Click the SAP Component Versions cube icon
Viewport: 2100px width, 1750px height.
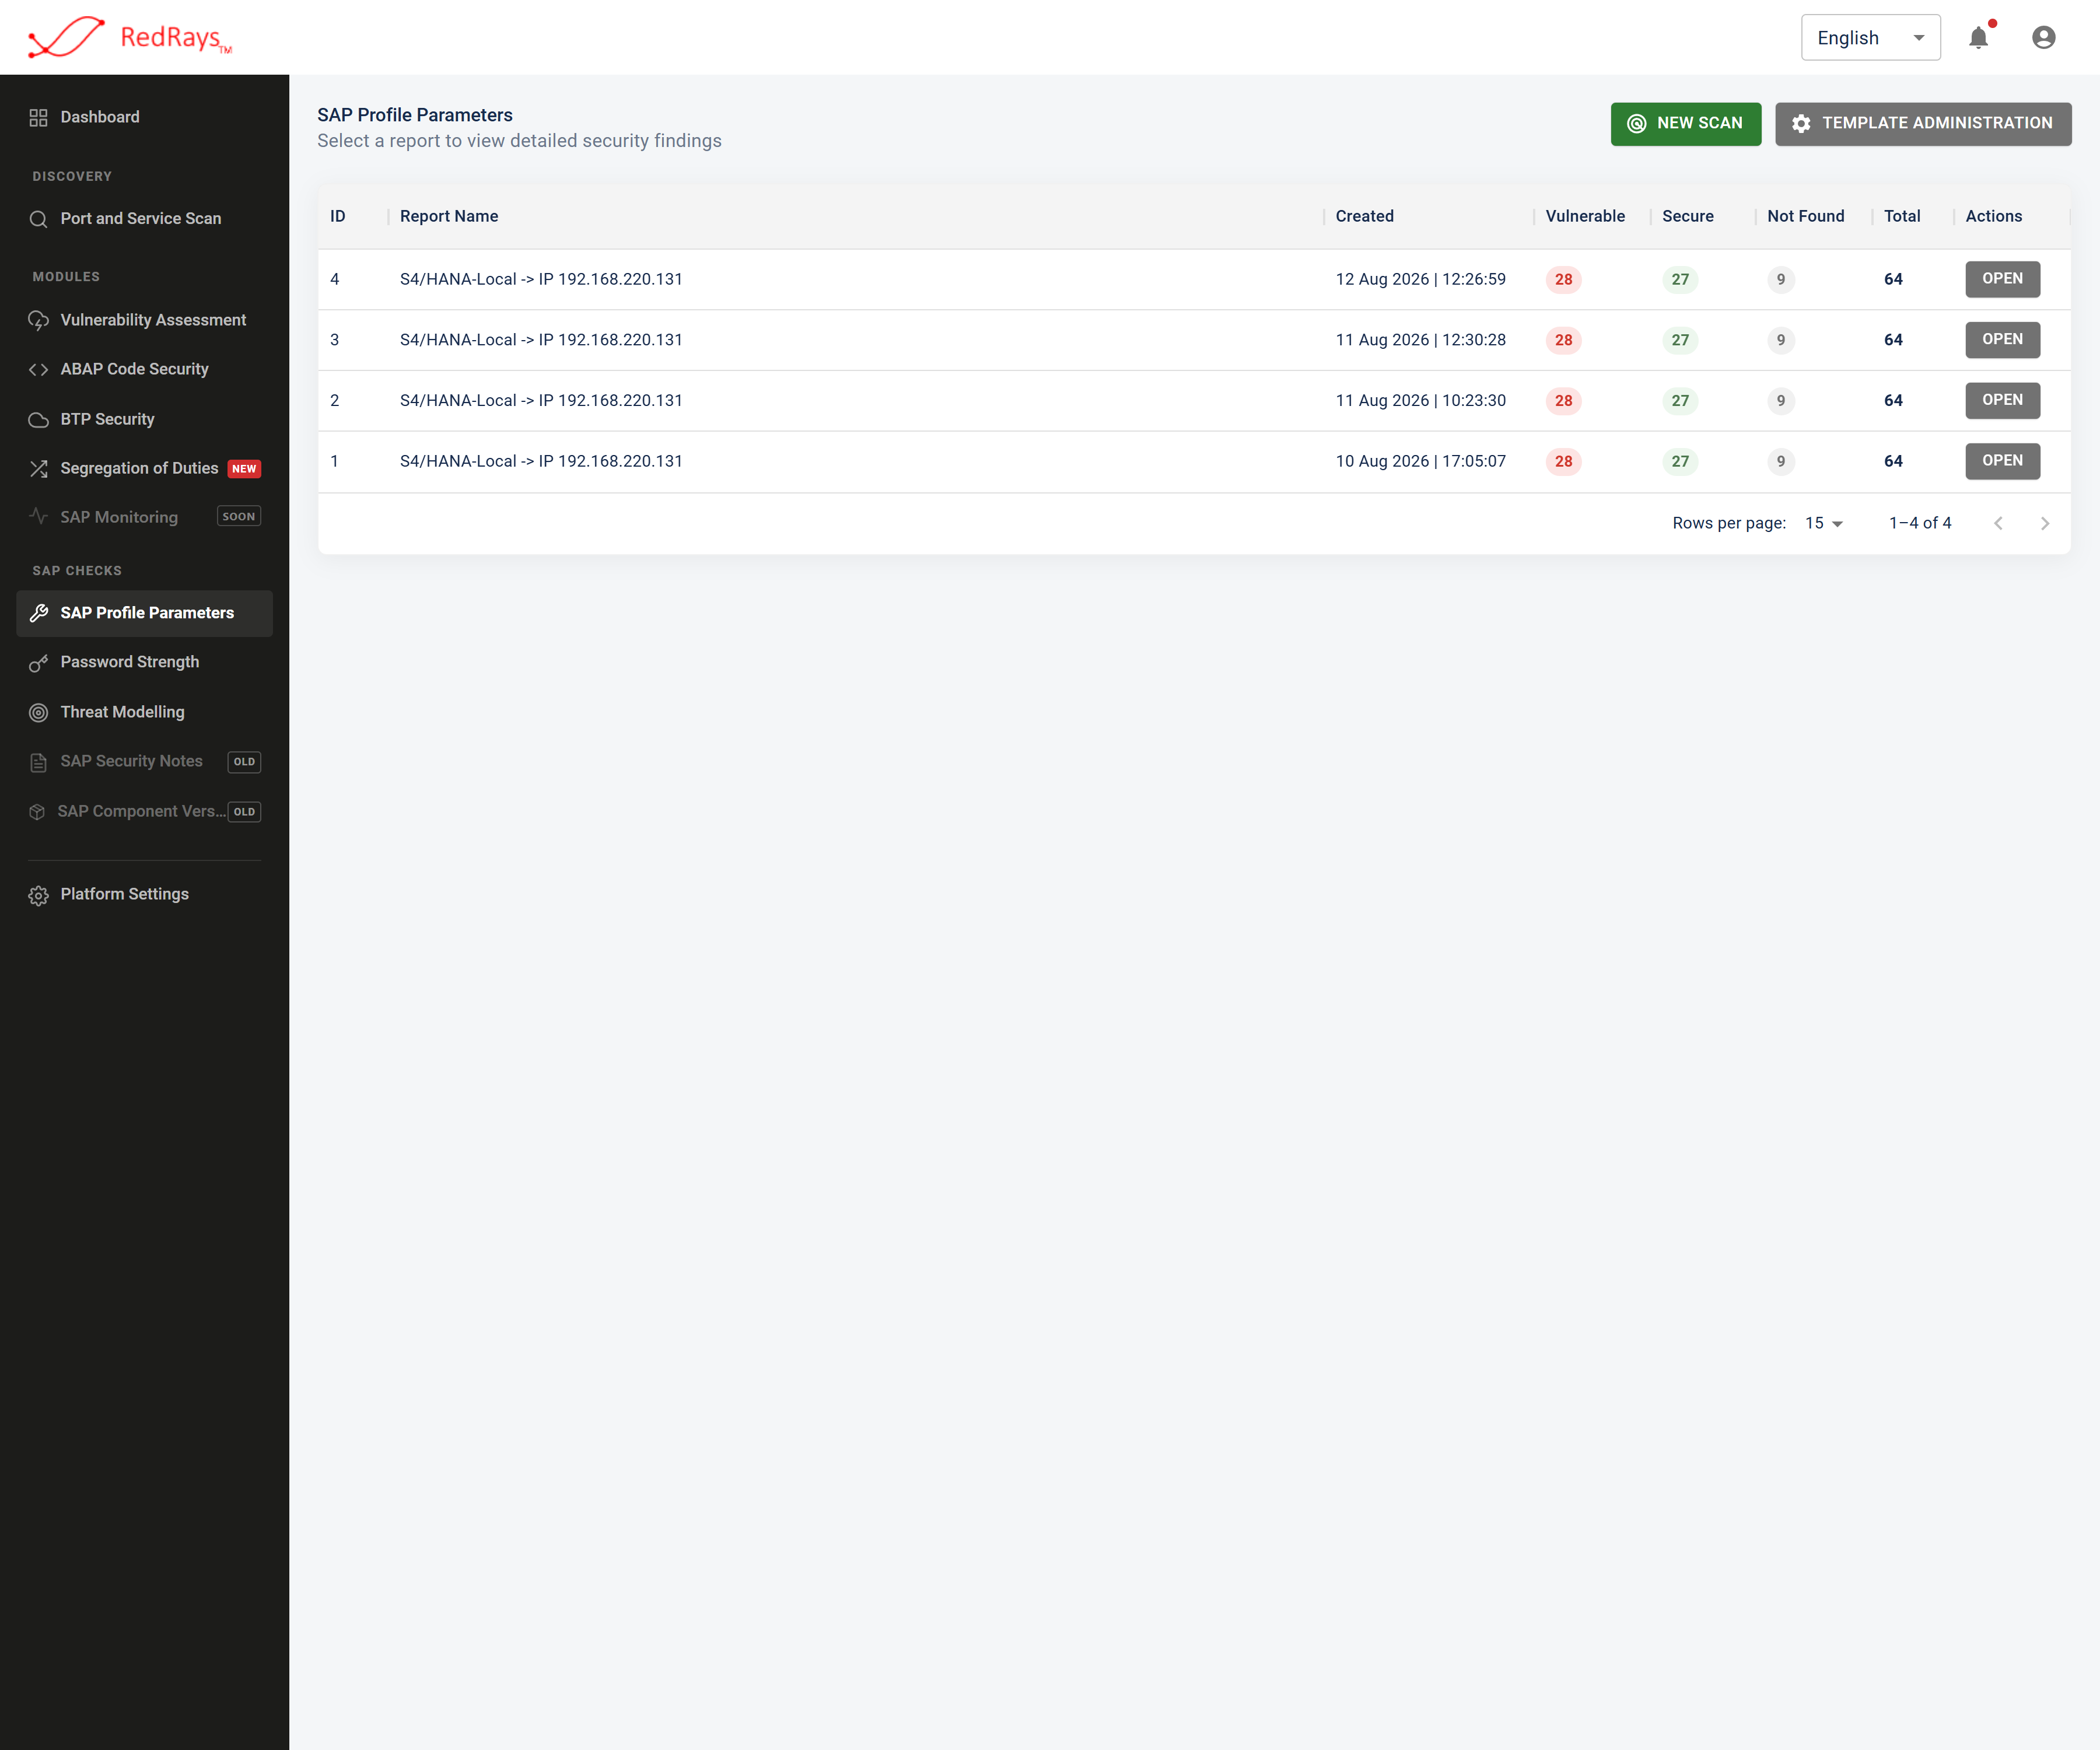point(37,812)
